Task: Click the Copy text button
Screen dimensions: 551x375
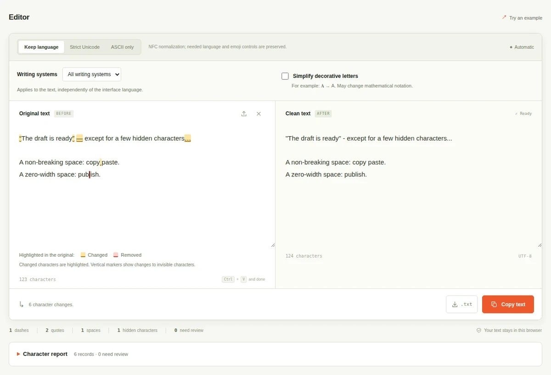Action: [508, 304]
